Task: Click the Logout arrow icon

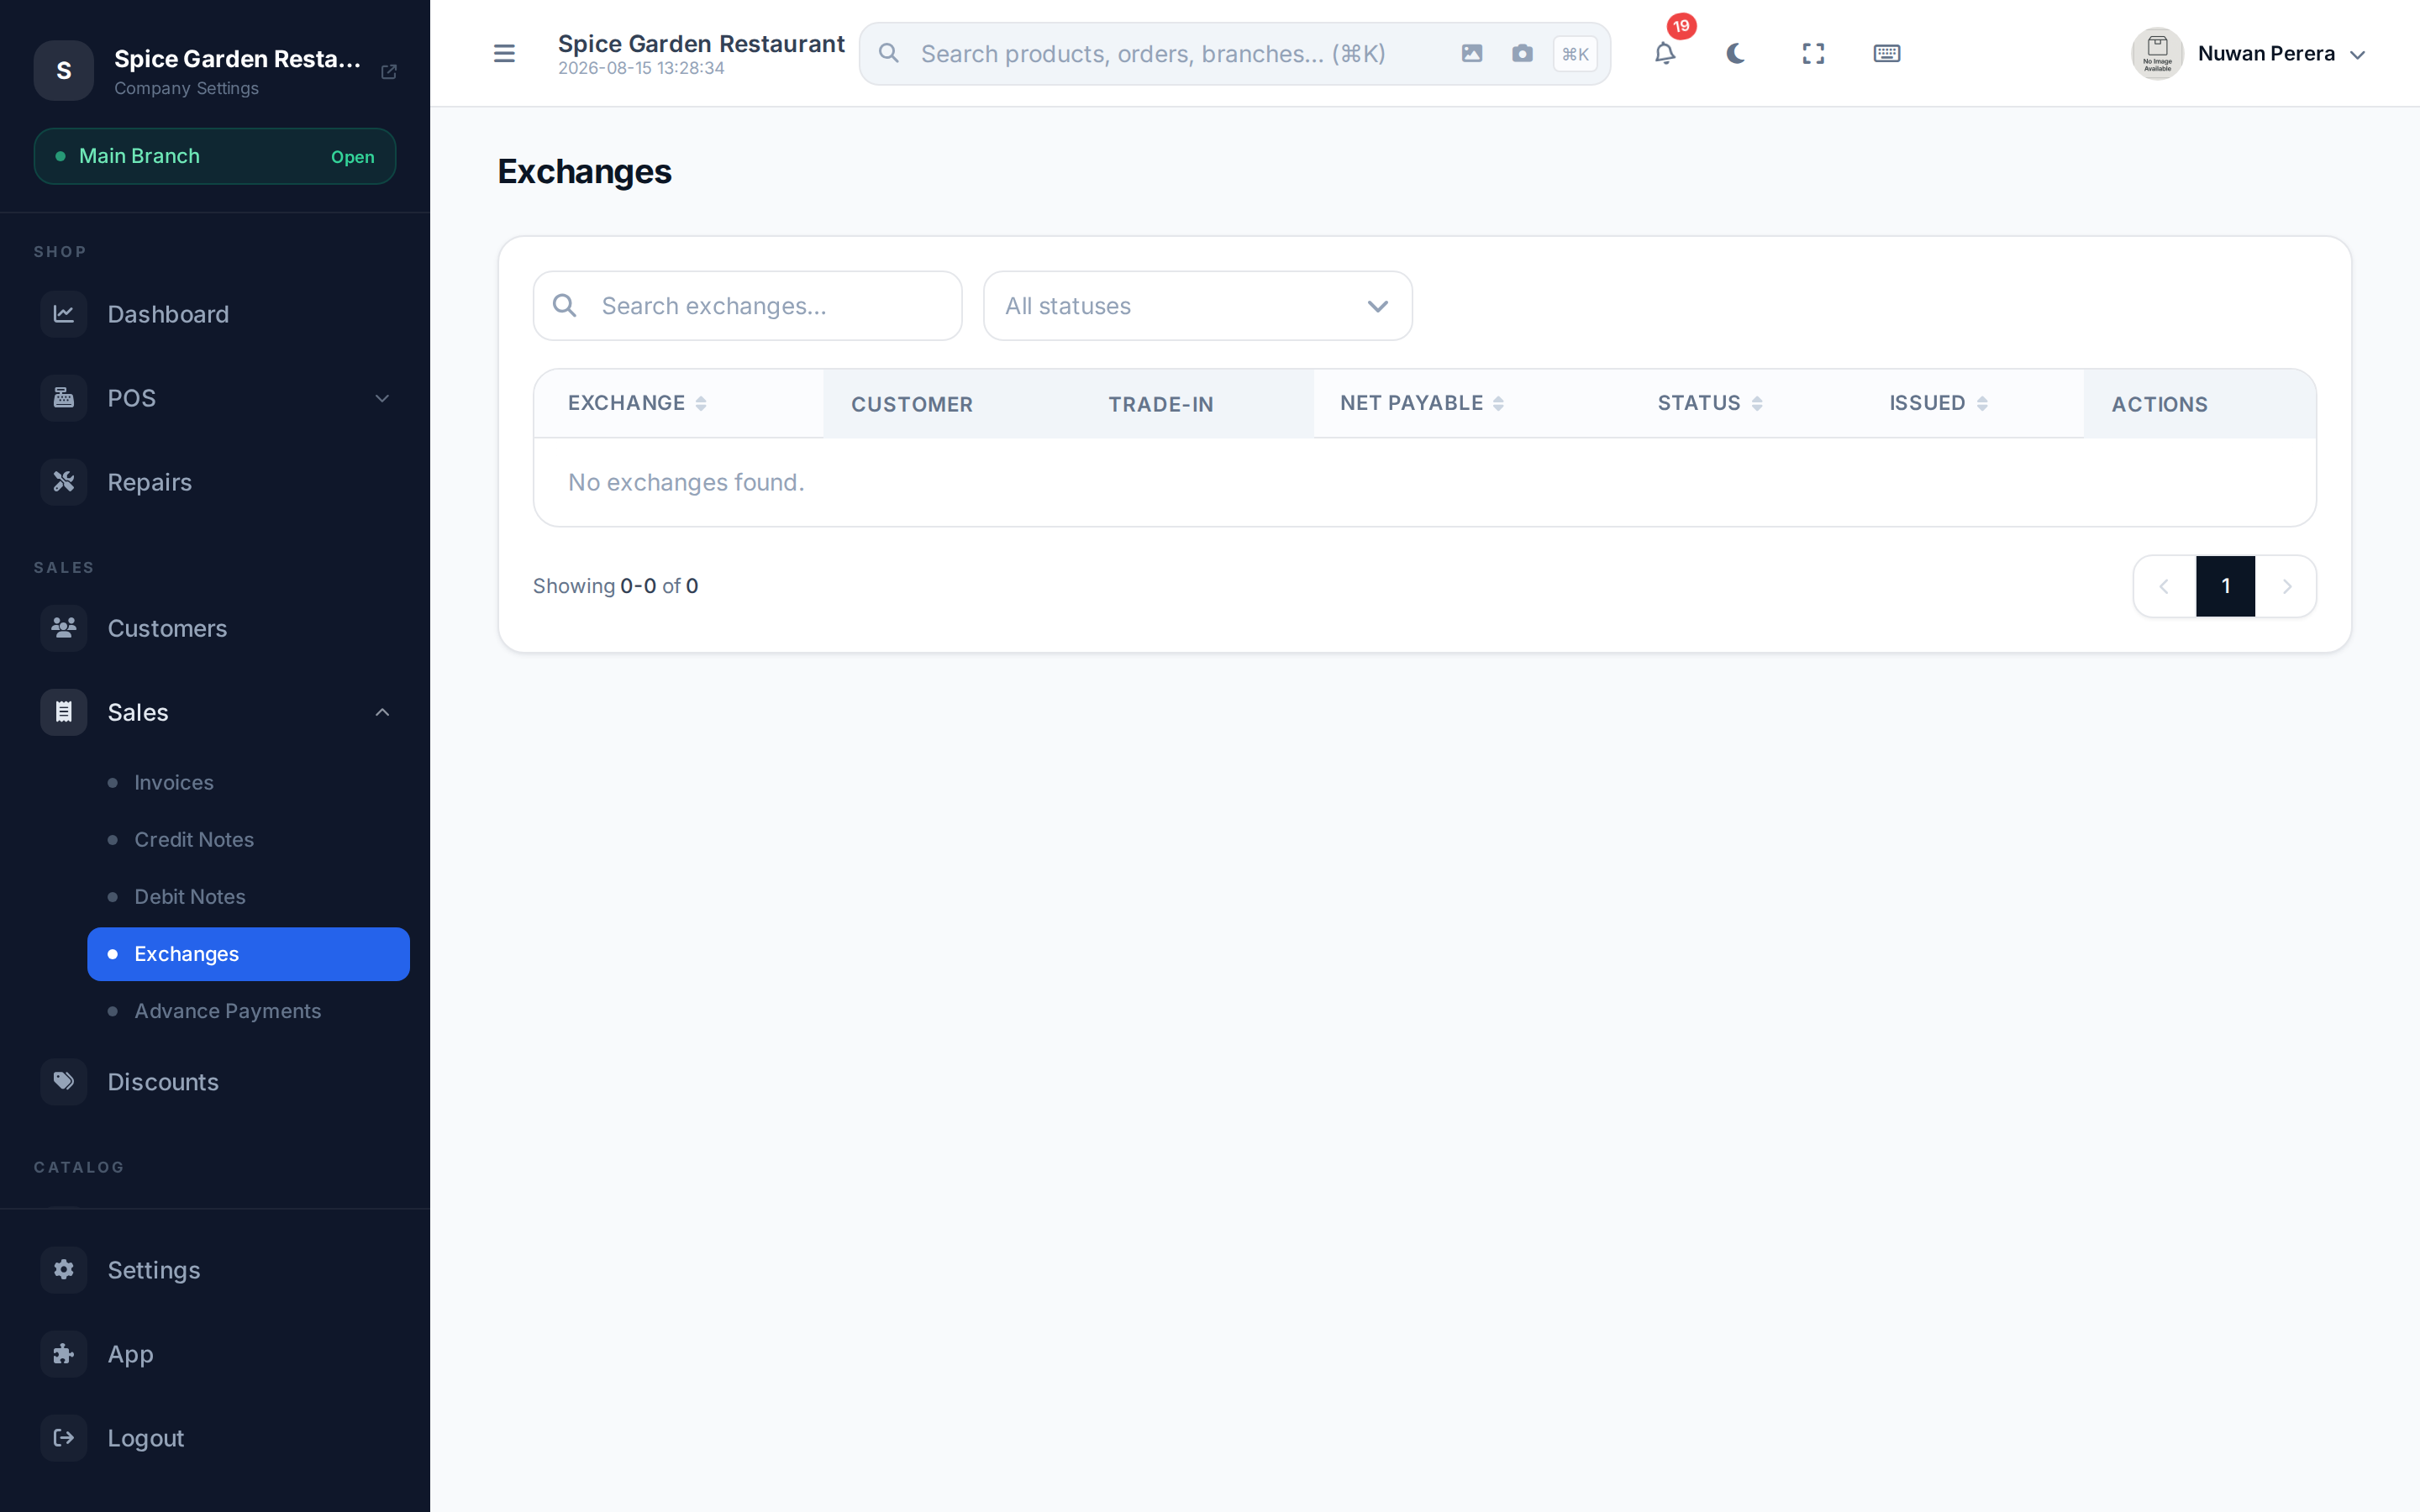Action: 64,1438
